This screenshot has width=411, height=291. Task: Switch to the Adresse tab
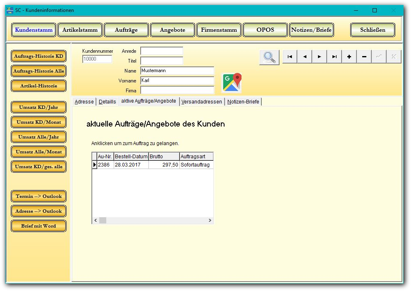pyautogui.click(x=84, y=102)
